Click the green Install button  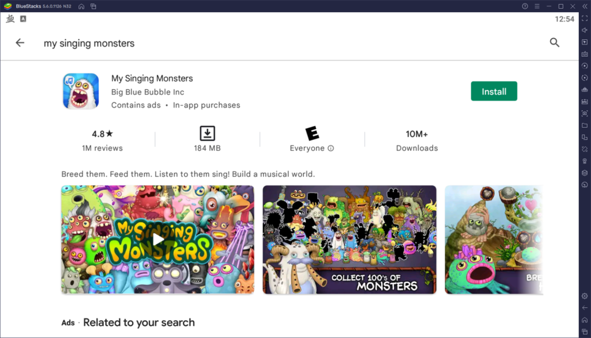493,91
